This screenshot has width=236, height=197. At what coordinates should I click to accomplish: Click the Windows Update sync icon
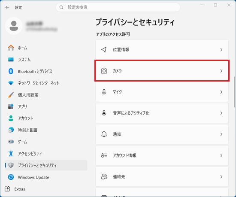(x=11, y=177)
